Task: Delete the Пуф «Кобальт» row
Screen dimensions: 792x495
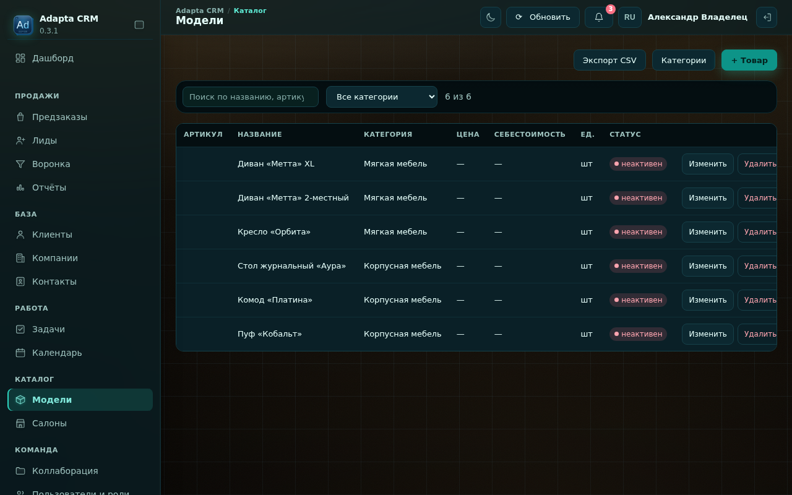Action: (x=757, y=334)
